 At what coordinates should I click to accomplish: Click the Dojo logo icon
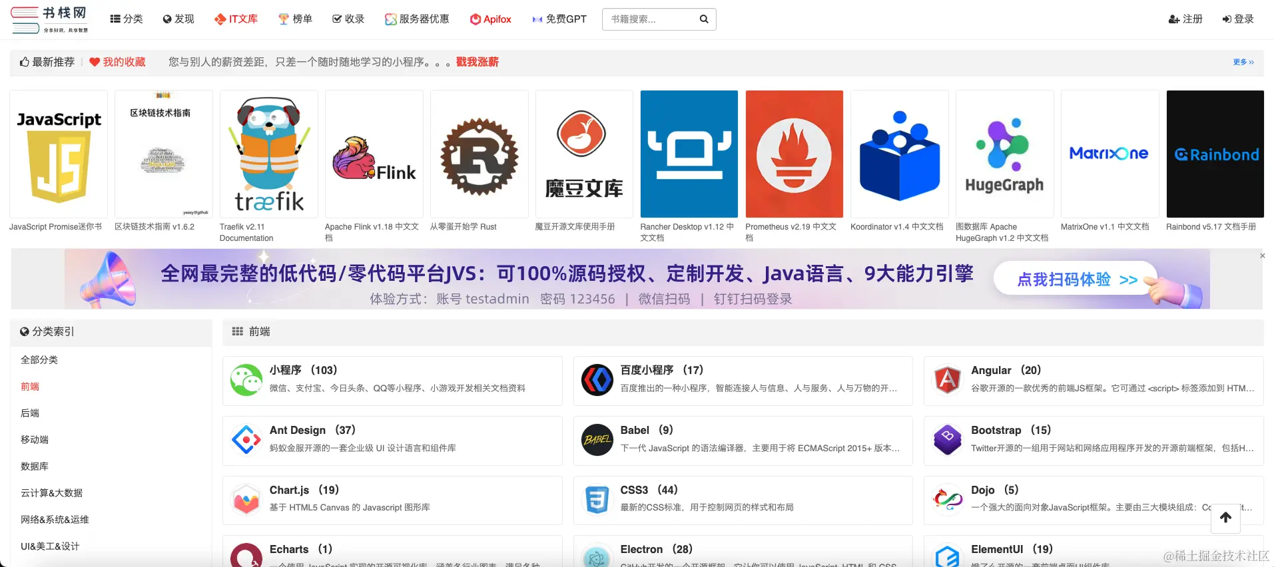948,500
